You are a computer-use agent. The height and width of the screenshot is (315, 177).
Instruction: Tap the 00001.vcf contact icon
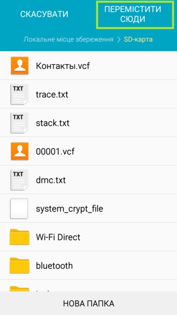pos(20,151)
